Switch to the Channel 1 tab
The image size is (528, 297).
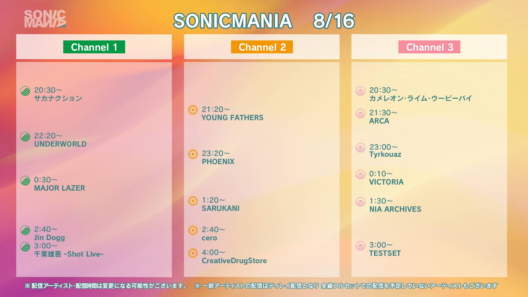[x=94, y=47]
